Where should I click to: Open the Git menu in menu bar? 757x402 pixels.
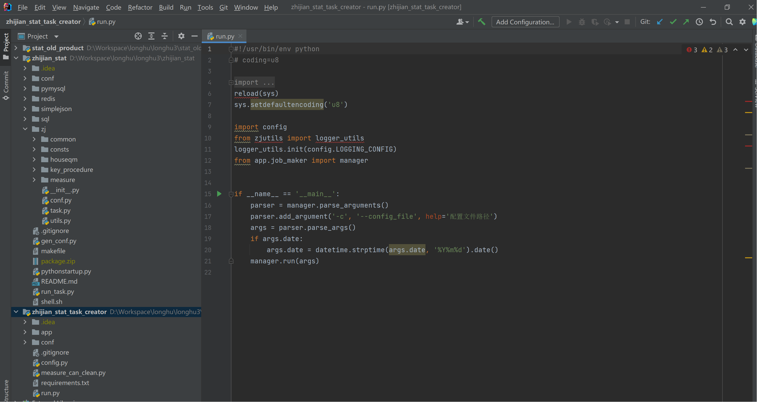[x=223, y=7]
